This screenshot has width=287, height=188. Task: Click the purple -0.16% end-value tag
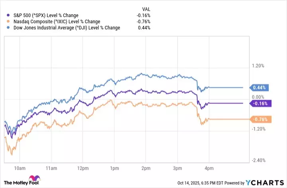(260, 103)
